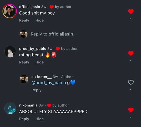Unlike prod_by_pablo's comment heart
This screenshot has height=127, width=141.
131,54
